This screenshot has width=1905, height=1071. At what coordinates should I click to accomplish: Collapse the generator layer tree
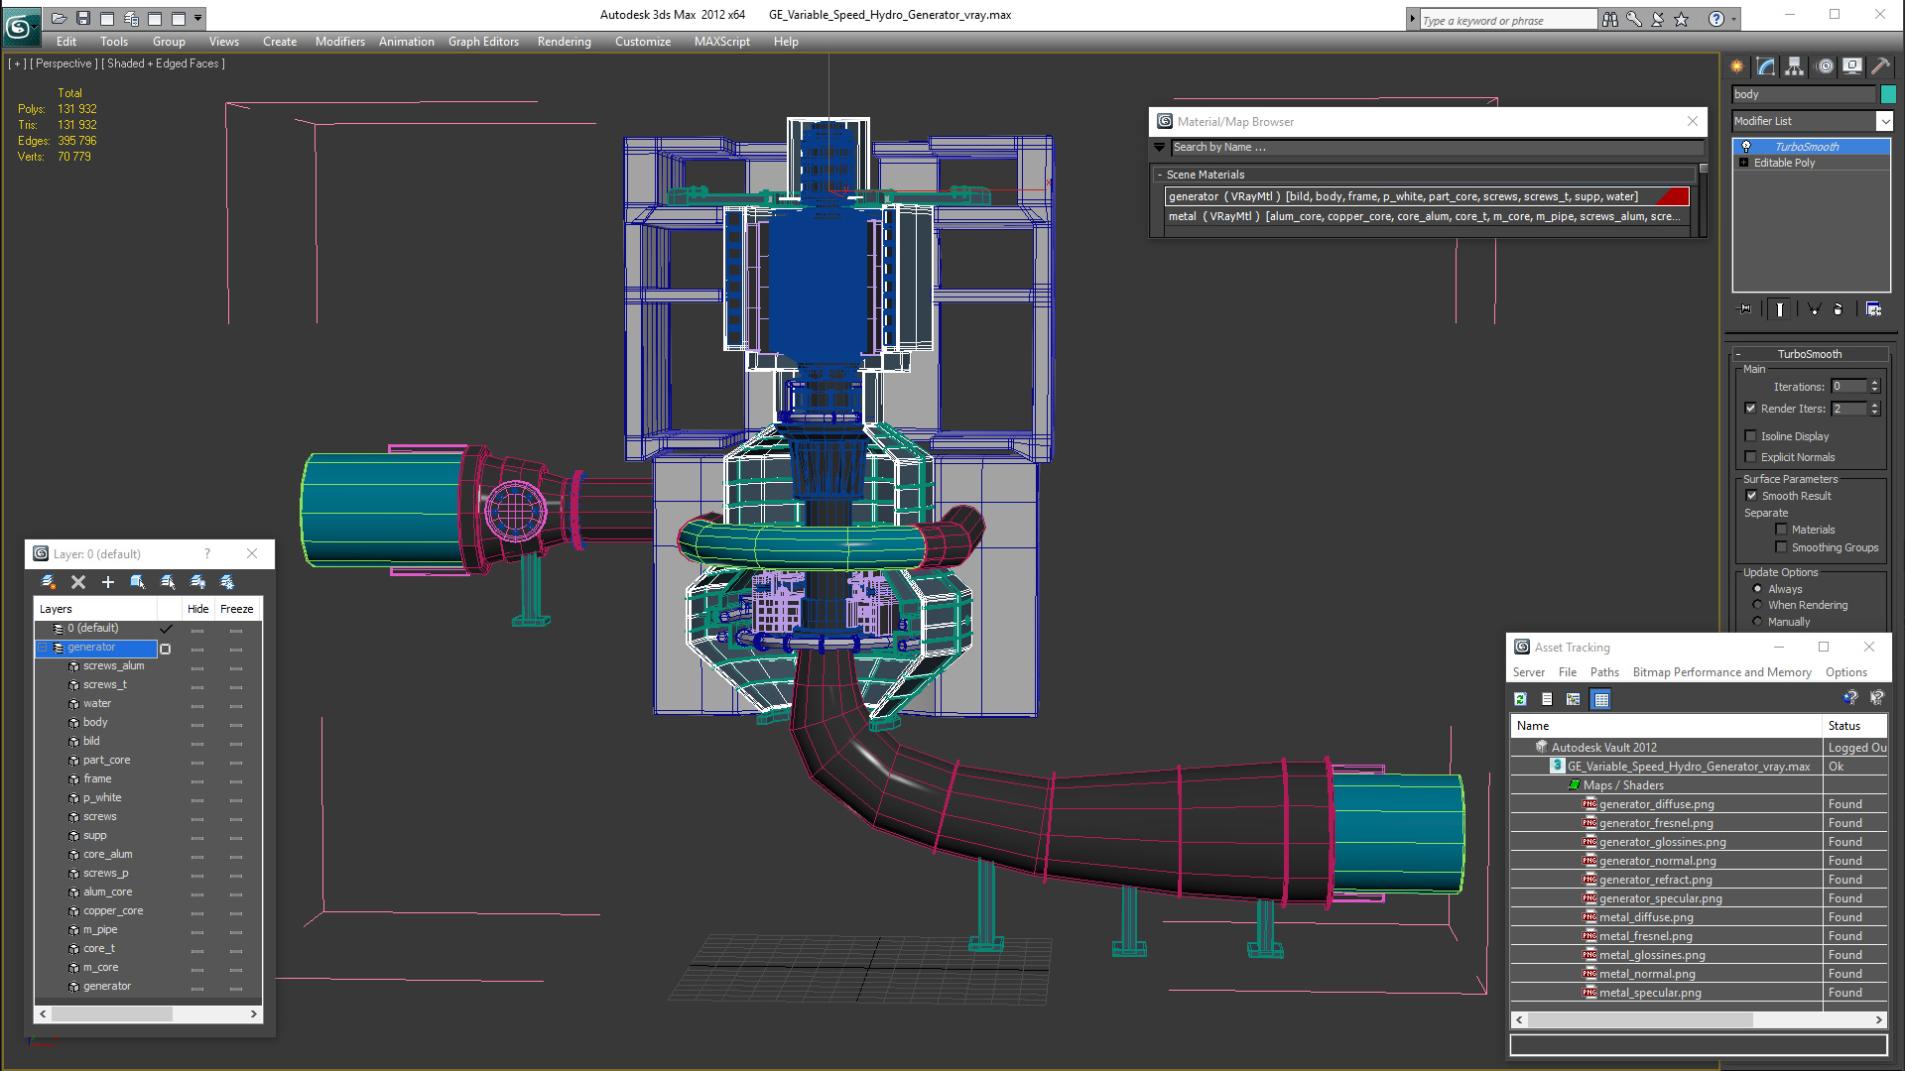(43, 648)
